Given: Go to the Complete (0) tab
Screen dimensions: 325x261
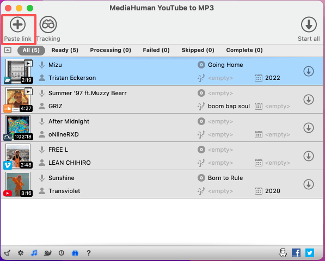Looking at the screenshot, I should coord(244,50).
